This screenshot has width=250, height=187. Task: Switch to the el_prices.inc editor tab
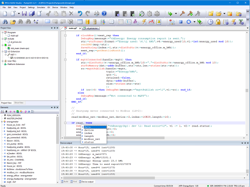(x=92, y=28)
